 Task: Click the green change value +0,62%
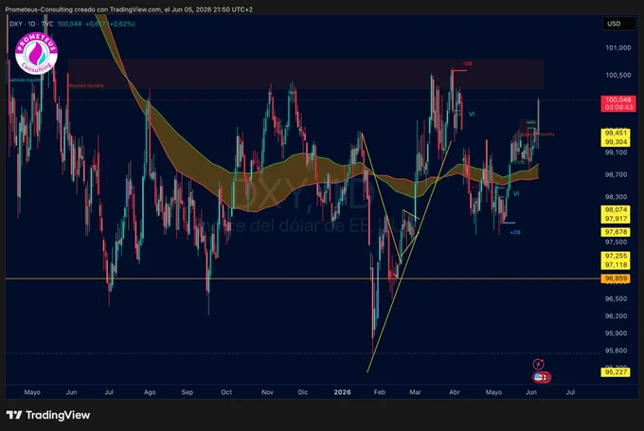tap(121, 24)
